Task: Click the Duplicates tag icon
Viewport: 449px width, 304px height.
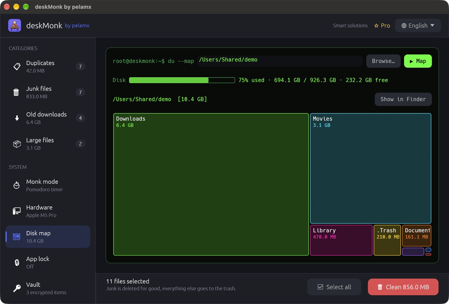Action: (x=17, y=67)
